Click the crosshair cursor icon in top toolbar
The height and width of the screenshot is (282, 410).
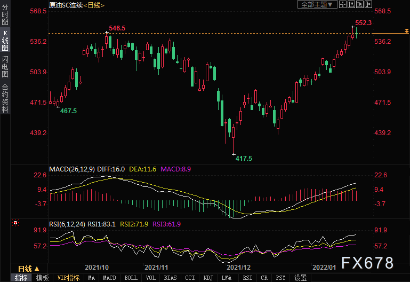tap(343, 4)
